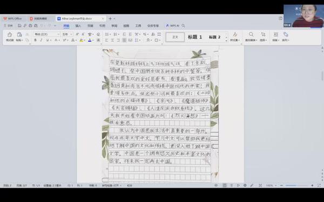324x202 pixels.
Task: Open the Find and Replace magnifier tool
Action: click(251, 34)
